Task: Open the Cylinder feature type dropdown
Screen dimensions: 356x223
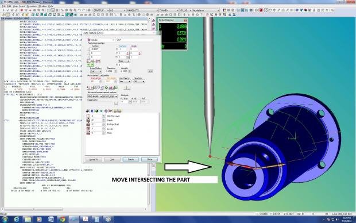Action: coord(101,40)
